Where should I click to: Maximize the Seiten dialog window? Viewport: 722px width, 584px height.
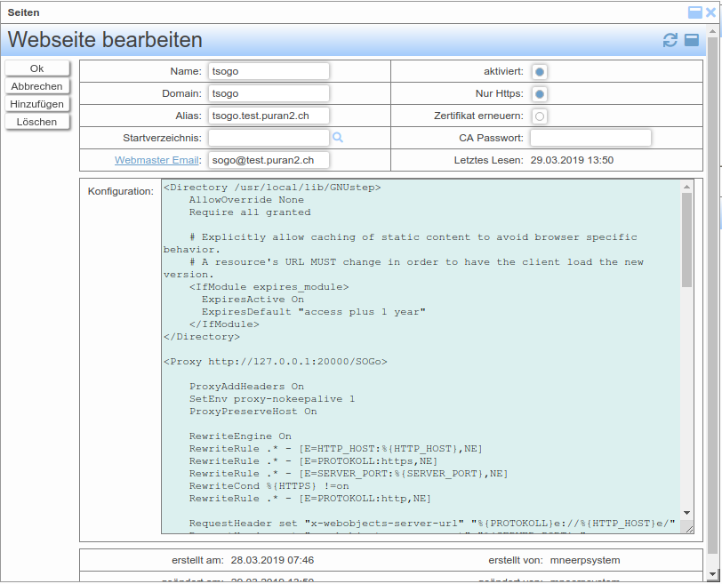[695, 12]
